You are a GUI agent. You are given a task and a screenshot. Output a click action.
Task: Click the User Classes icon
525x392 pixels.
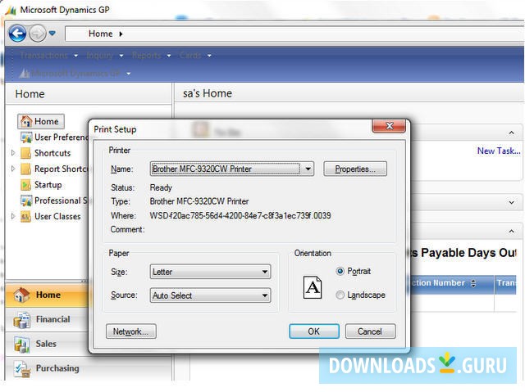pyautogui.click(x=26, y=216)
